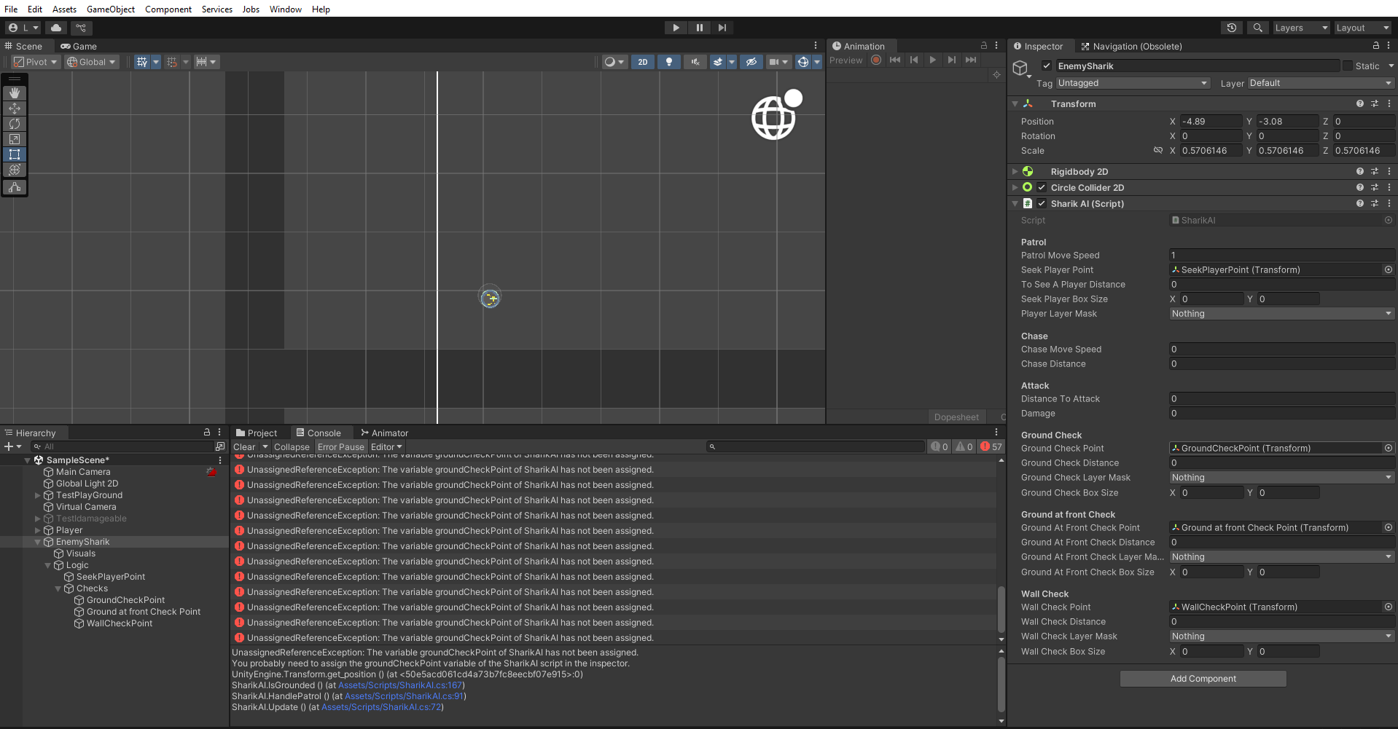Expand the Rigidbody 2D component
The width and height of the screenshot is (1398, 729).
(x=1015, y=171)
